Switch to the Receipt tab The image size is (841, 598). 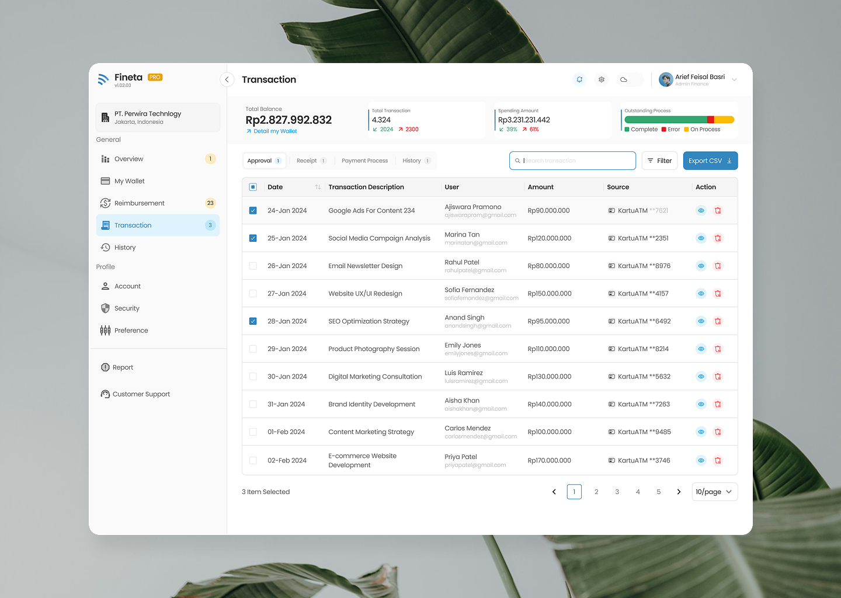coord(311,161)
